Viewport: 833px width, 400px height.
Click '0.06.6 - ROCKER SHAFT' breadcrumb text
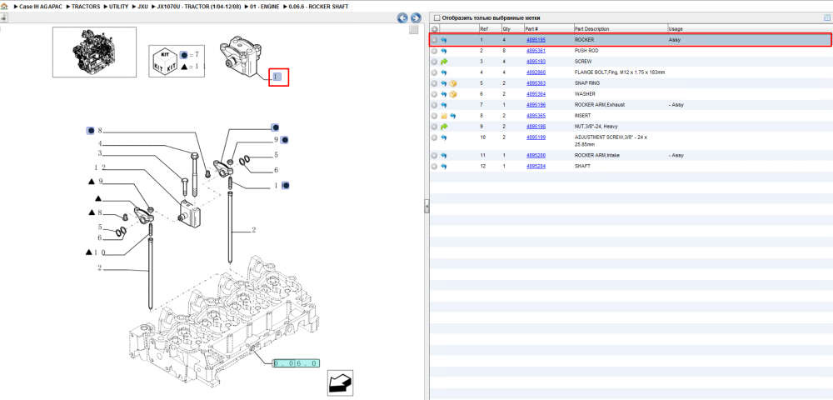point(318,5)
